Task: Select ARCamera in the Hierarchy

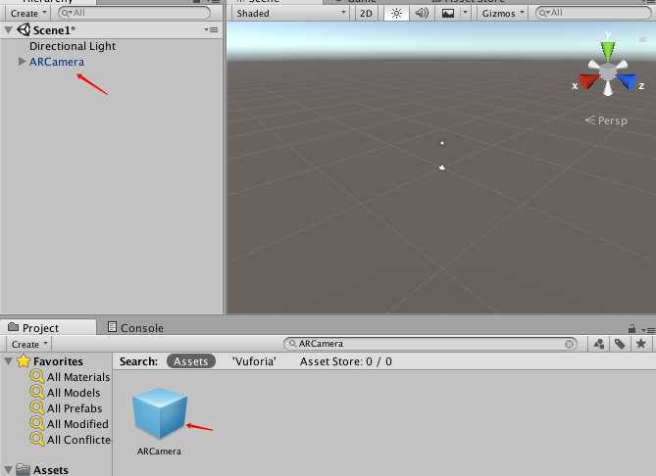Action: (x=57, y=62)
